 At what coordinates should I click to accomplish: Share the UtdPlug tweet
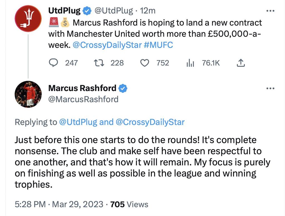240,63
